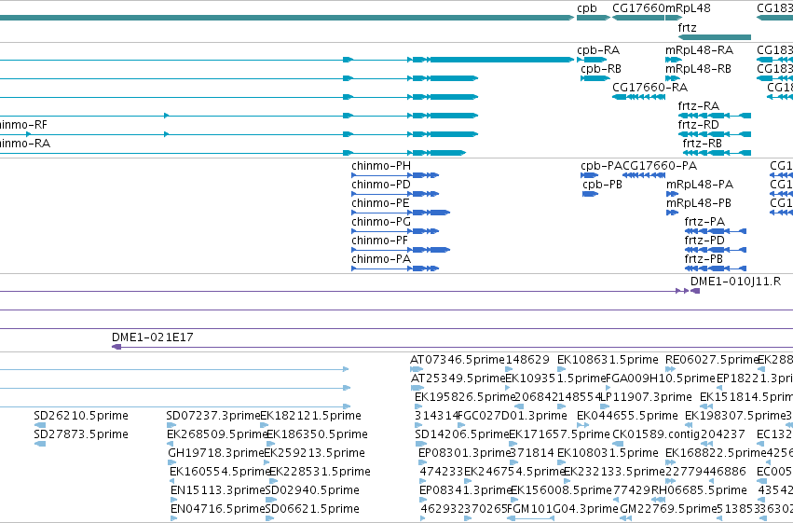Click protein chinmo-PE
This screenshot has width=793, height=523.
(401, 213)
